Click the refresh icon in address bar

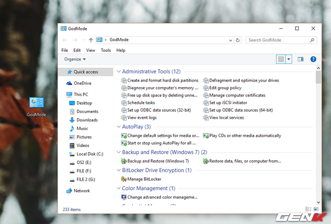(x=237, y=40)
